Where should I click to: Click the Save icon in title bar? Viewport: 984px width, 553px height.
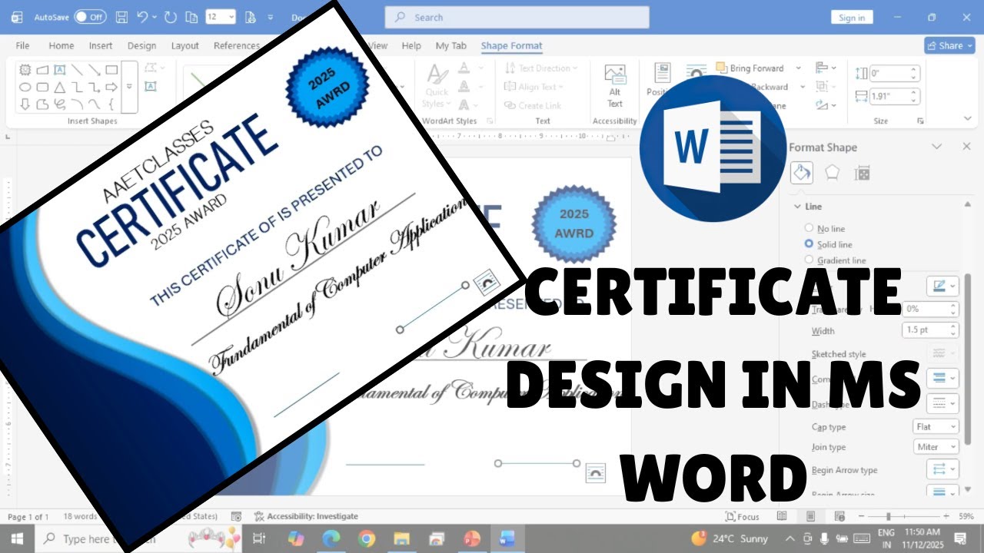121,16
